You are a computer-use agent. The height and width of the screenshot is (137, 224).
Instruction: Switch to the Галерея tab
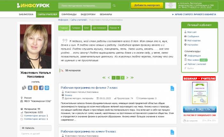76,28
